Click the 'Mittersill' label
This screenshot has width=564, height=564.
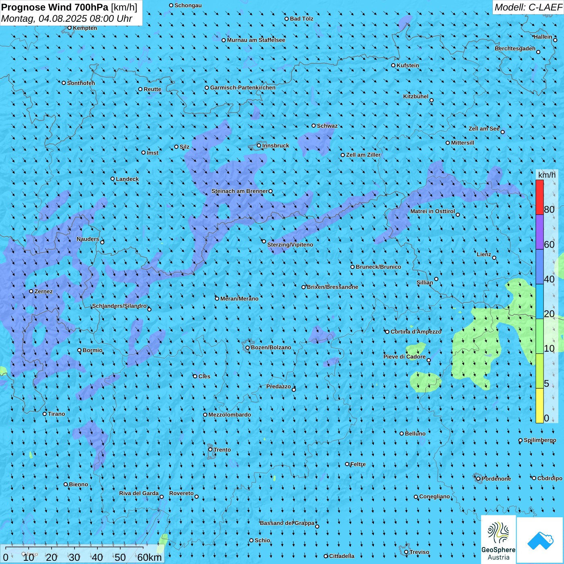462,143
